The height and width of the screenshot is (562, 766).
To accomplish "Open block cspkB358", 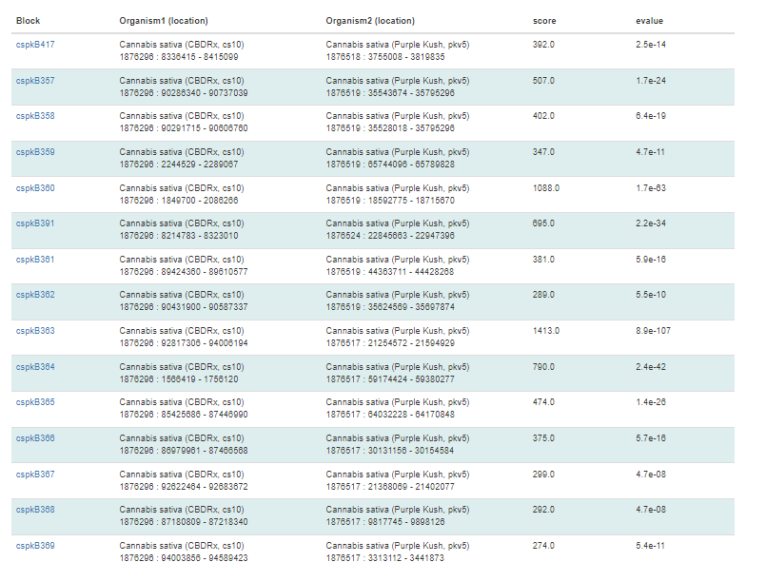I will pos(35,116).
